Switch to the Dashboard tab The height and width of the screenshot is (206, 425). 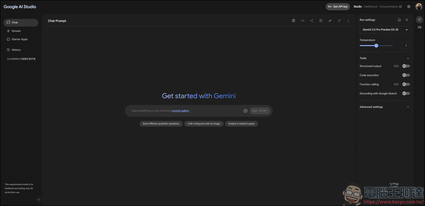coord(371,6)
